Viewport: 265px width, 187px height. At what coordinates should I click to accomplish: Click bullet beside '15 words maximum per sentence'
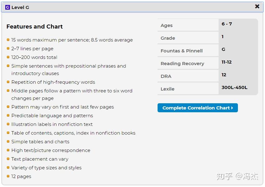[8, 40]
